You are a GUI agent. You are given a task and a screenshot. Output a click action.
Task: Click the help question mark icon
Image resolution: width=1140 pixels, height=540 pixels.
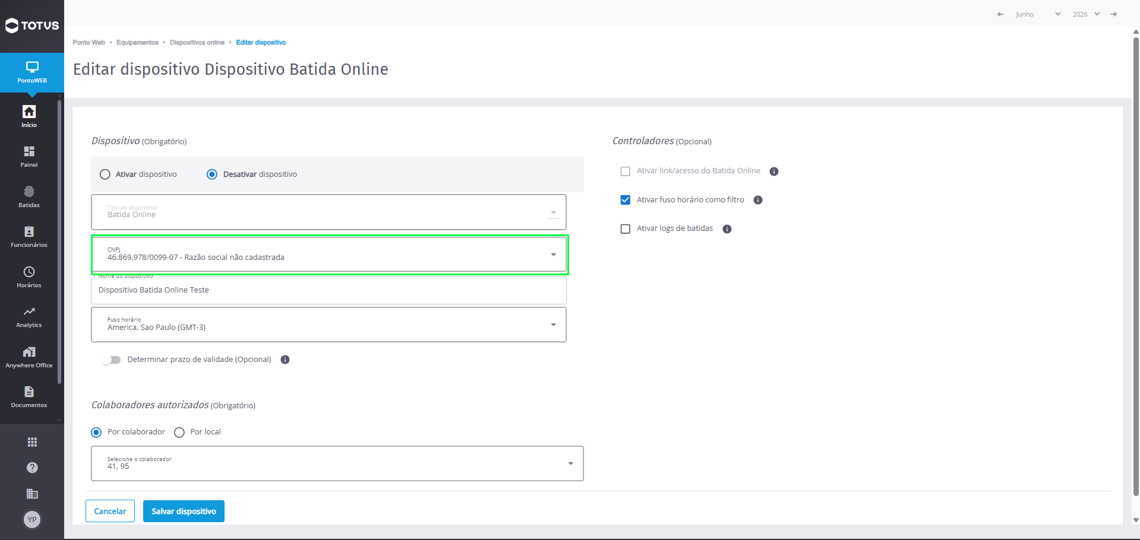pos(32,468)
